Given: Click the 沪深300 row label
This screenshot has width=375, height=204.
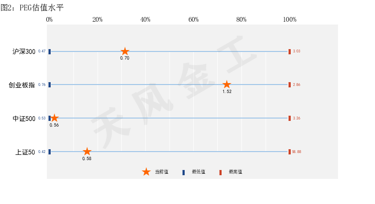Looking at the screenshot, I should pyautogui.click(x=24, y=51).
